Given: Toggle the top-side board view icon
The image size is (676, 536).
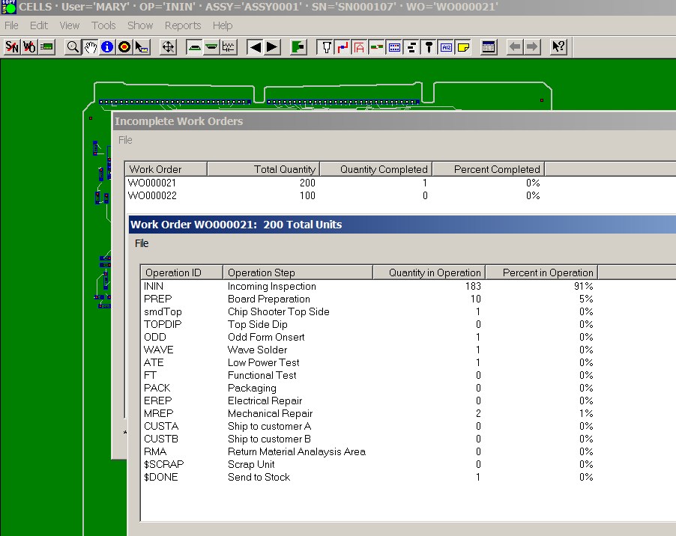Looking at the screenshot, I should [195, 46].
